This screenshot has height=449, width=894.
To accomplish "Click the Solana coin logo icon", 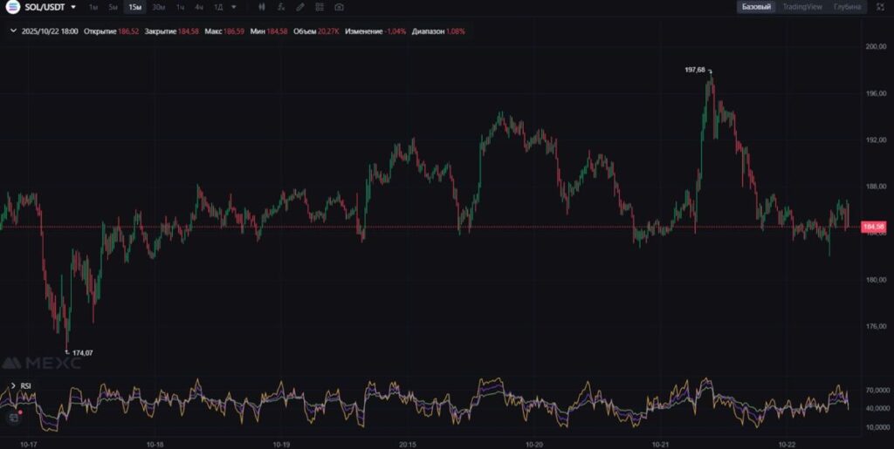I will click(12, 7).
